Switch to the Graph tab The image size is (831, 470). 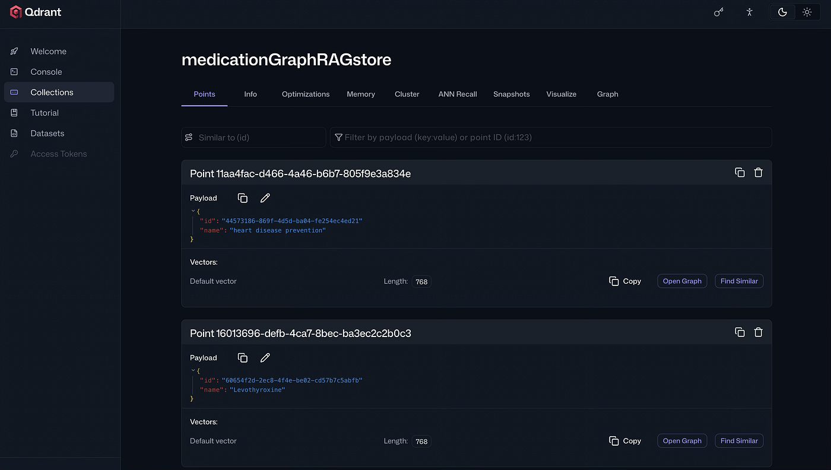[x=608, y=94]
